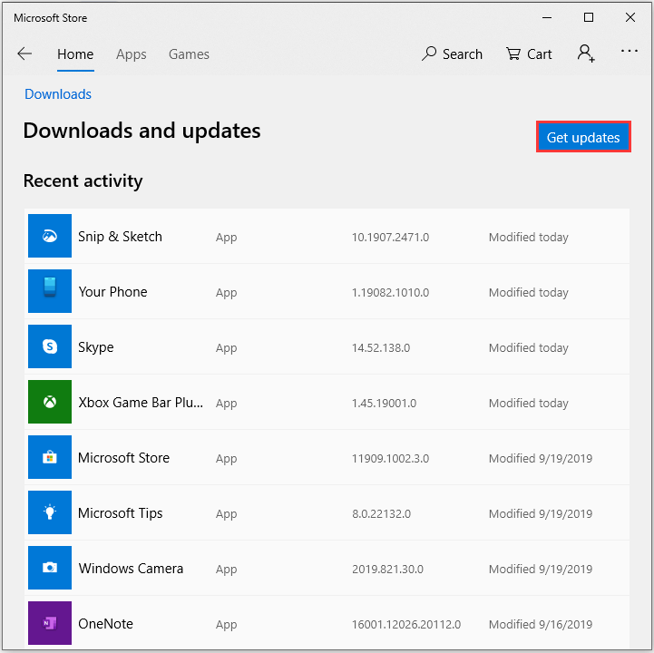
Task: Click the Search label in the header
Action: (462, 54)
